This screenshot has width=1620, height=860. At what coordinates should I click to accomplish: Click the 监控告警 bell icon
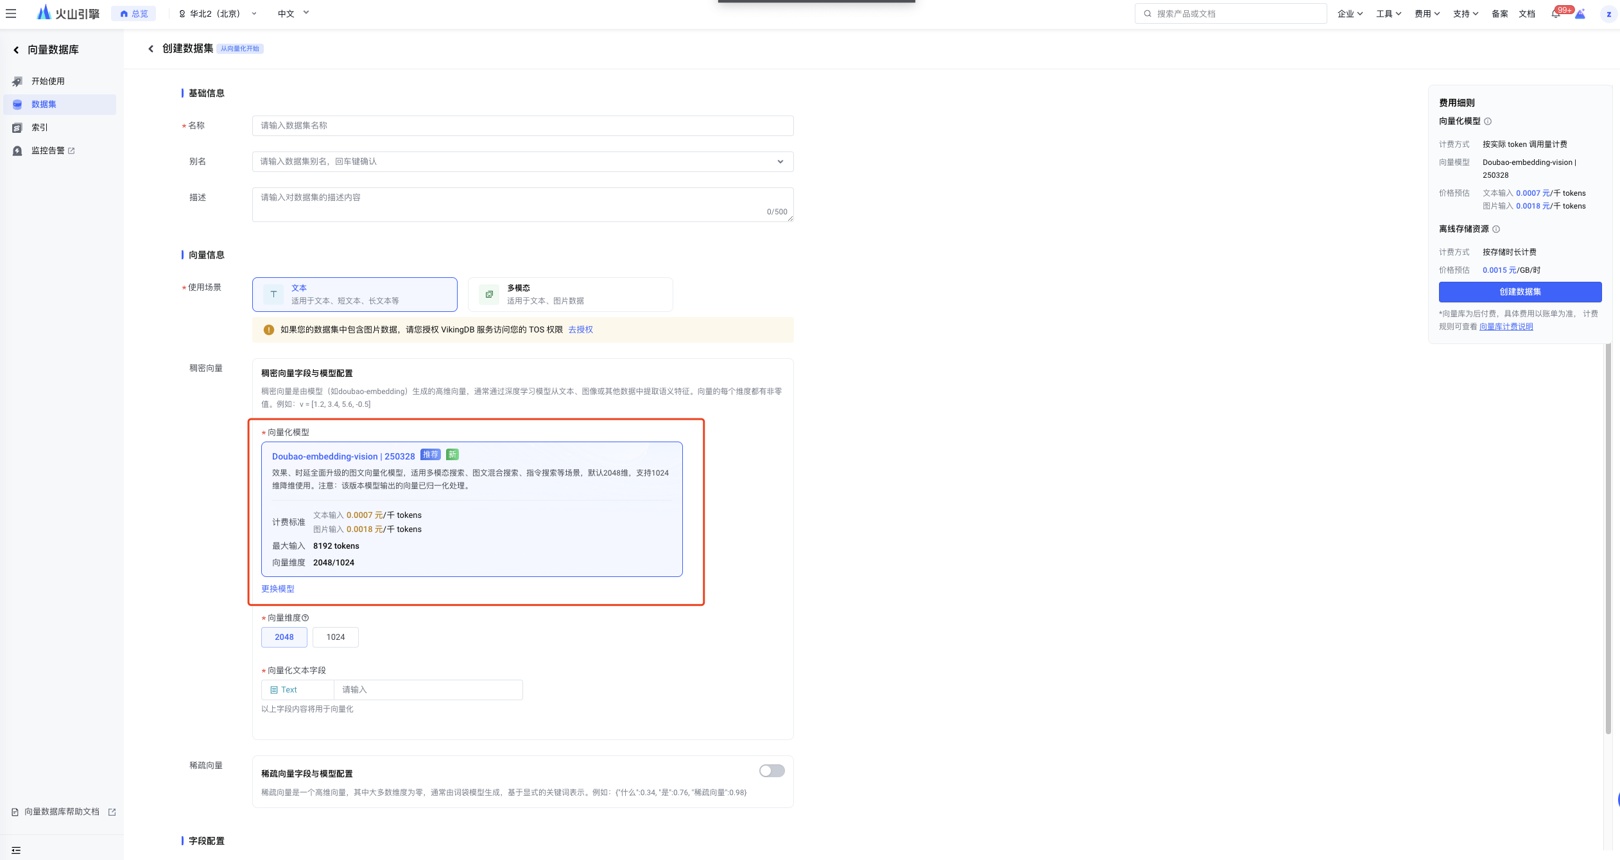tap(17, 151)
